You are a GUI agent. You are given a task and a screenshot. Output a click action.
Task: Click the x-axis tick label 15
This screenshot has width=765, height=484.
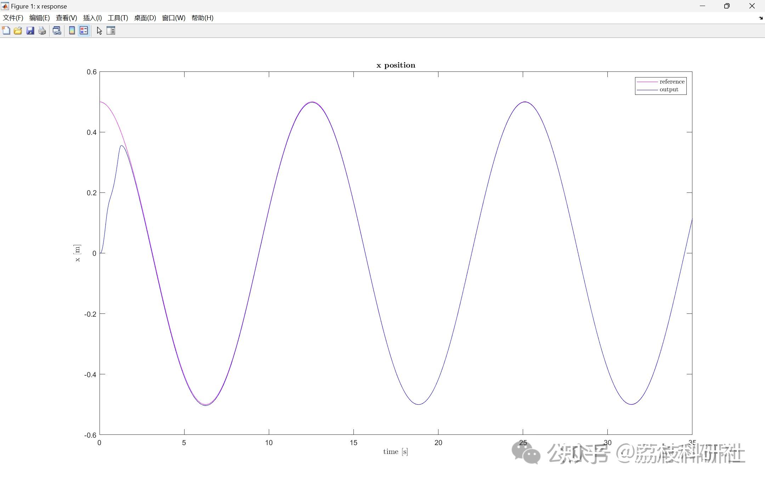tap(353, 443)
